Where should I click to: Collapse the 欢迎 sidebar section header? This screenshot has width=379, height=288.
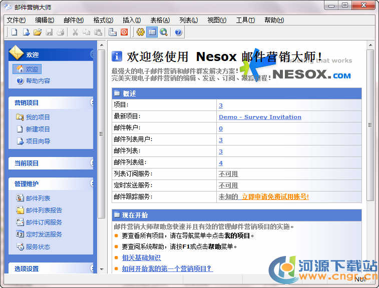coord(51,54)
